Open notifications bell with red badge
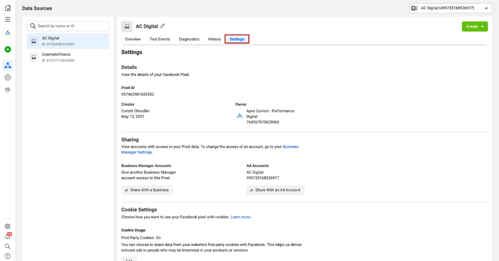The image size is (499, 261). tap(7, 236)
